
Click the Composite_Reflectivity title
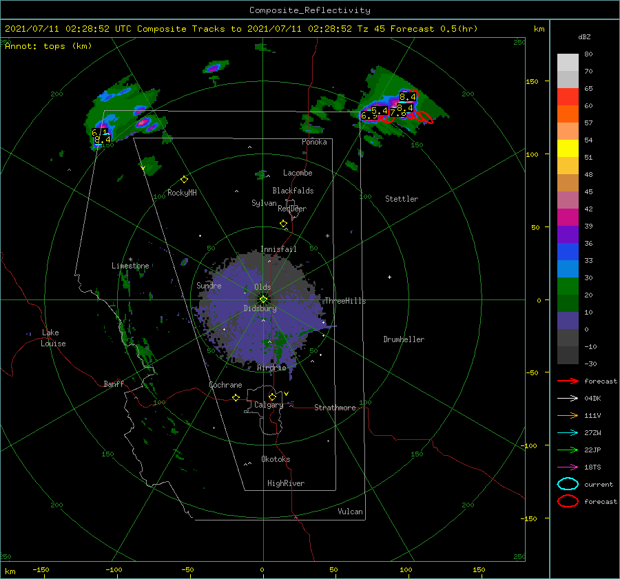pyautogui.click(x=309, y=10)
